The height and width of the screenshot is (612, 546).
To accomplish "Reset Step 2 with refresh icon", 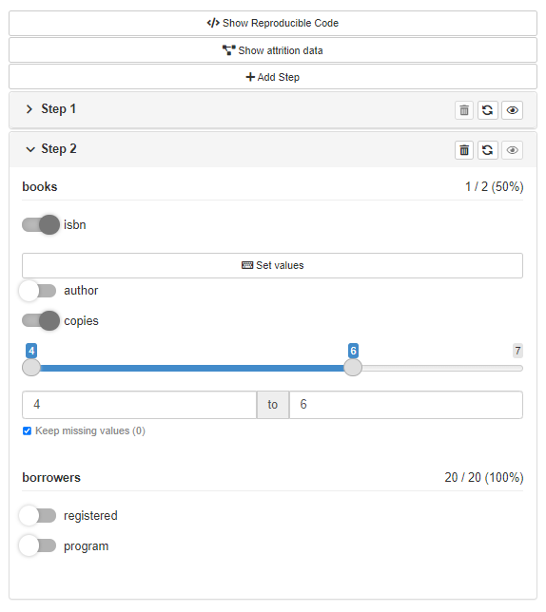I will [487, 150].
